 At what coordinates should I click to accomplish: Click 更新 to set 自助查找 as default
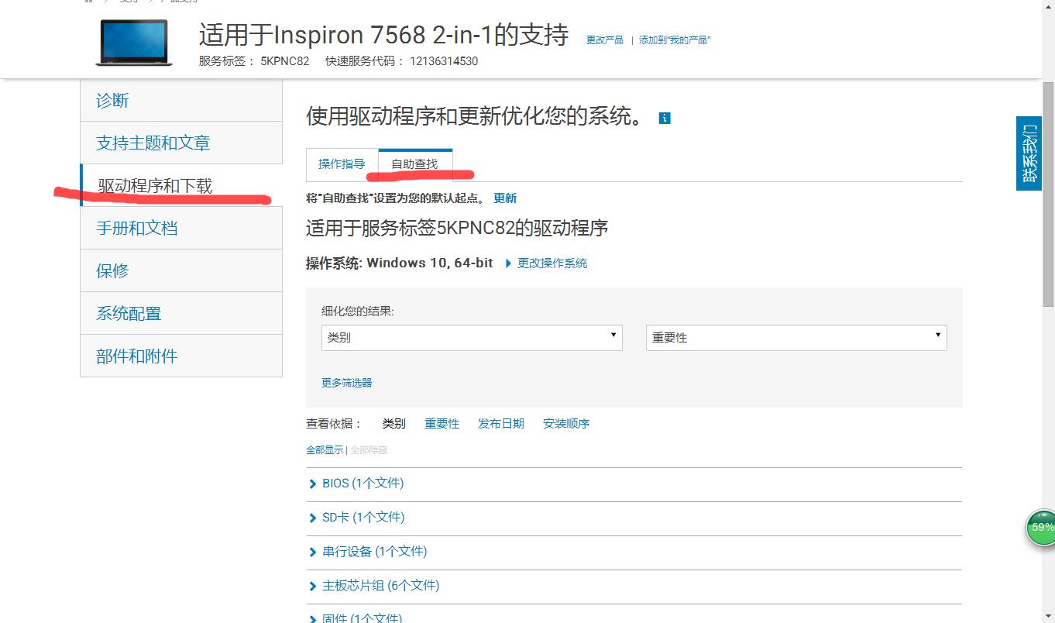[x=505, y=198]
